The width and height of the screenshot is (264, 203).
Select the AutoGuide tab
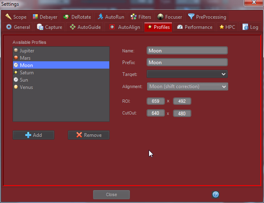point(85,27)
